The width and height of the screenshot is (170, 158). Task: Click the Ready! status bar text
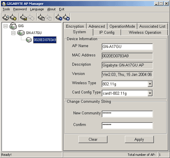pyautogui.click(x=7, y=155)
